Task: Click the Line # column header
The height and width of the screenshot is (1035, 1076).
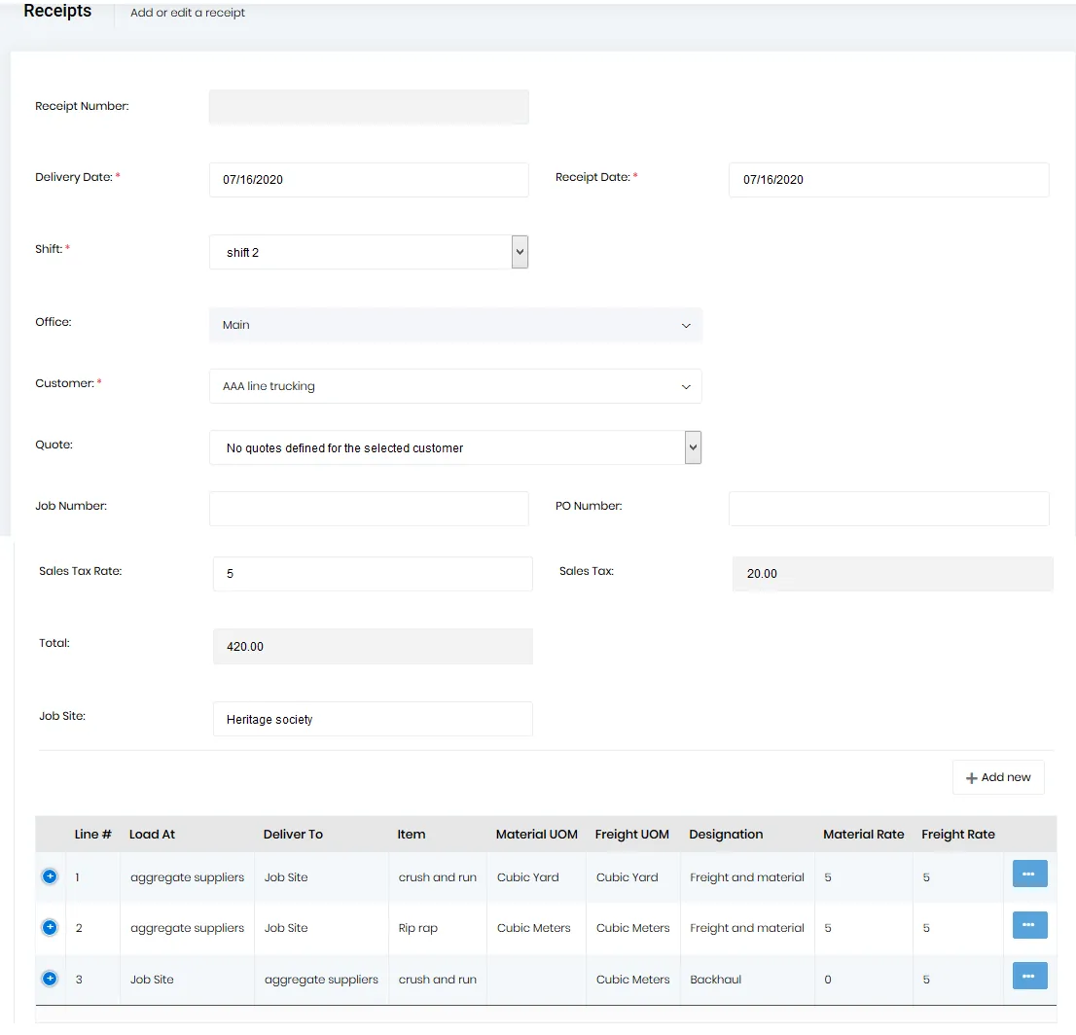Action: (92, 834)
